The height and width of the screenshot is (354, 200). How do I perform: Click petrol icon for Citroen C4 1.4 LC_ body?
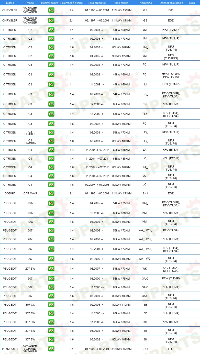(51, 159)
